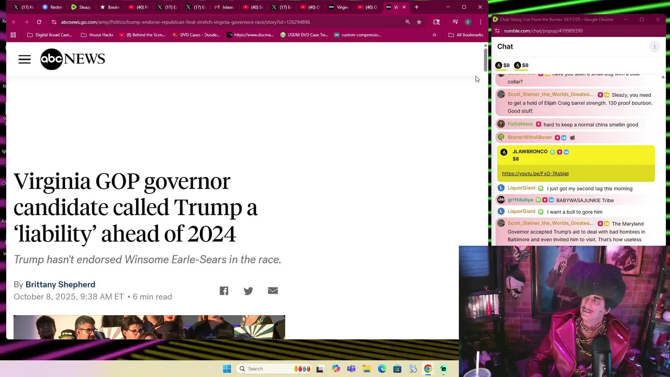Open the green phone app icon in the taskbar
The image size is (670, 377).
tap(443, 369)
